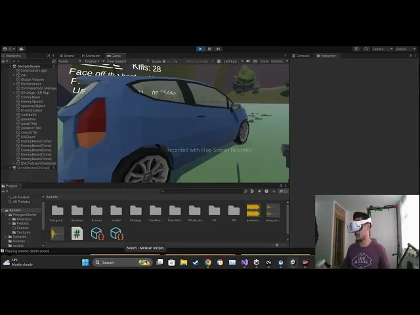Select the C# script asset icon
Image resolution: width=420 pixels, height=315 pixels.
pyautogui.click(x=77, y=233)
